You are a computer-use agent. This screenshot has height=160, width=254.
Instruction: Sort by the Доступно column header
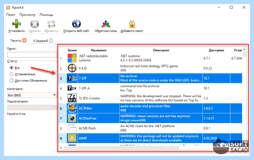pos(216,50)
